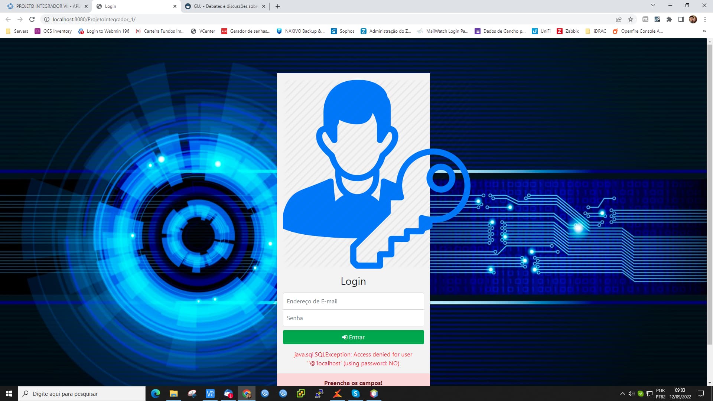Open the UniFi bookmark
Screen dimensions: 713x401
[x=541, y=31]
